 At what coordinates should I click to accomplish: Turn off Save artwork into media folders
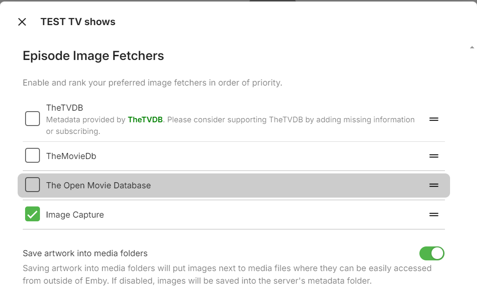pyautogui.click(x=431, y=253)
